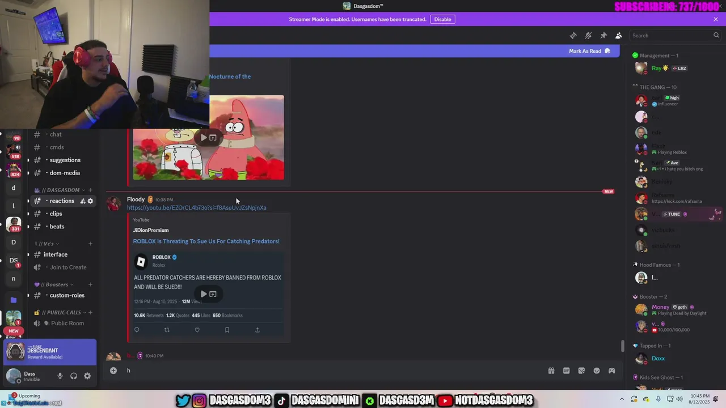Open the Threads icon in channel header
726x408 pixels.
point(573,35)
